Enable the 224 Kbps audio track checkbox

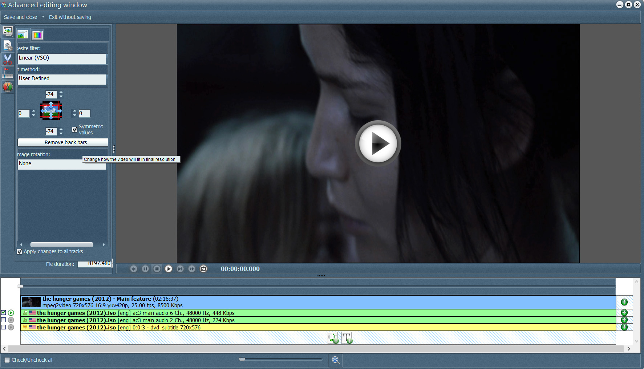[x=4, y=320]
